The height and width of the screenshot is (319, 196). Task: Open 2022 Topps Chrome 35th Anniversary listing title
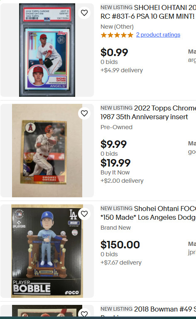tap(148, 112)
